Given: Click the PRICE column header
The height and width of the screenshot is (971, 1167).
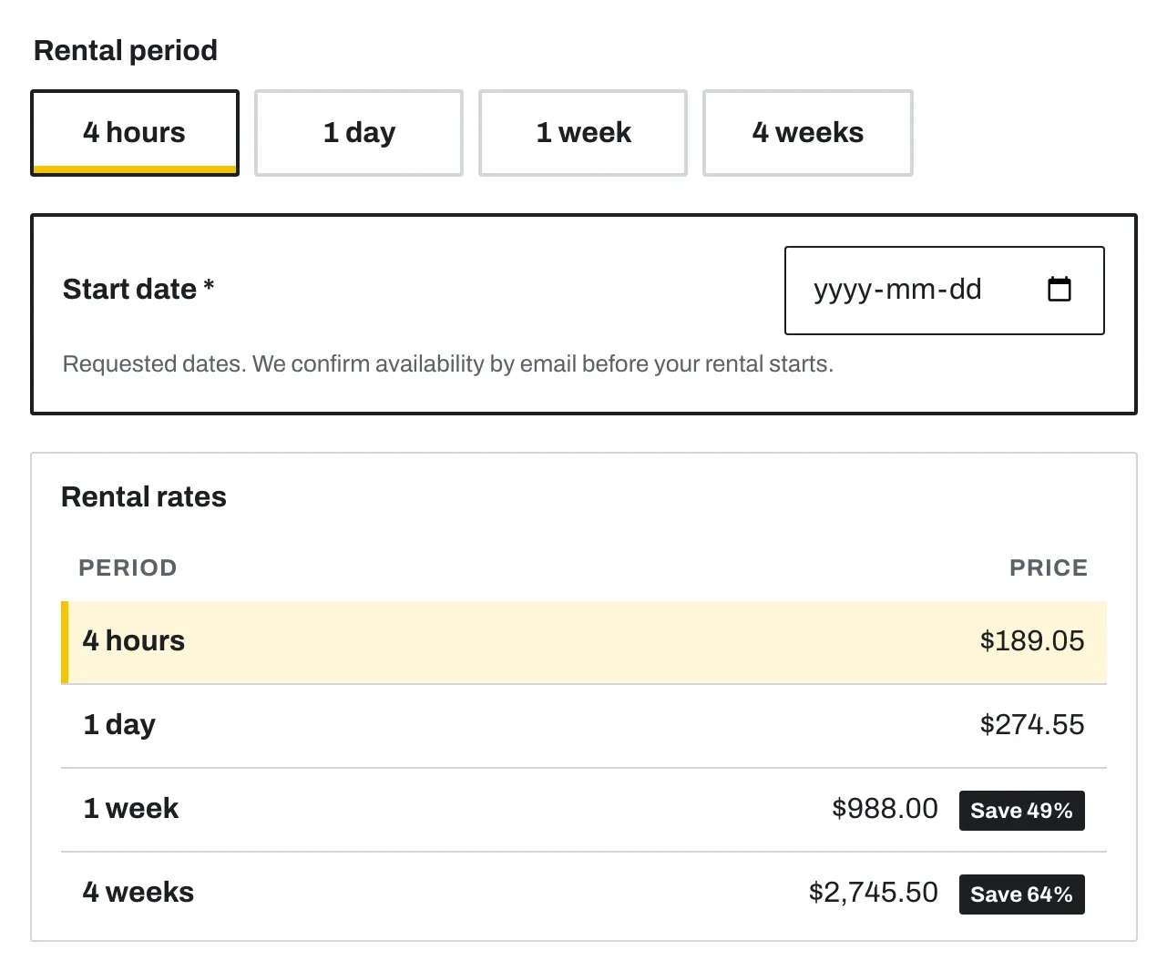Looking at the screenshot, I should [1049, 567].
